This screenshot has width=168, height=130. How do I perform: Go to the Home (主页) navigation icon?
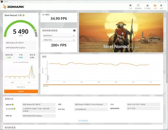[x=130, y=5]
